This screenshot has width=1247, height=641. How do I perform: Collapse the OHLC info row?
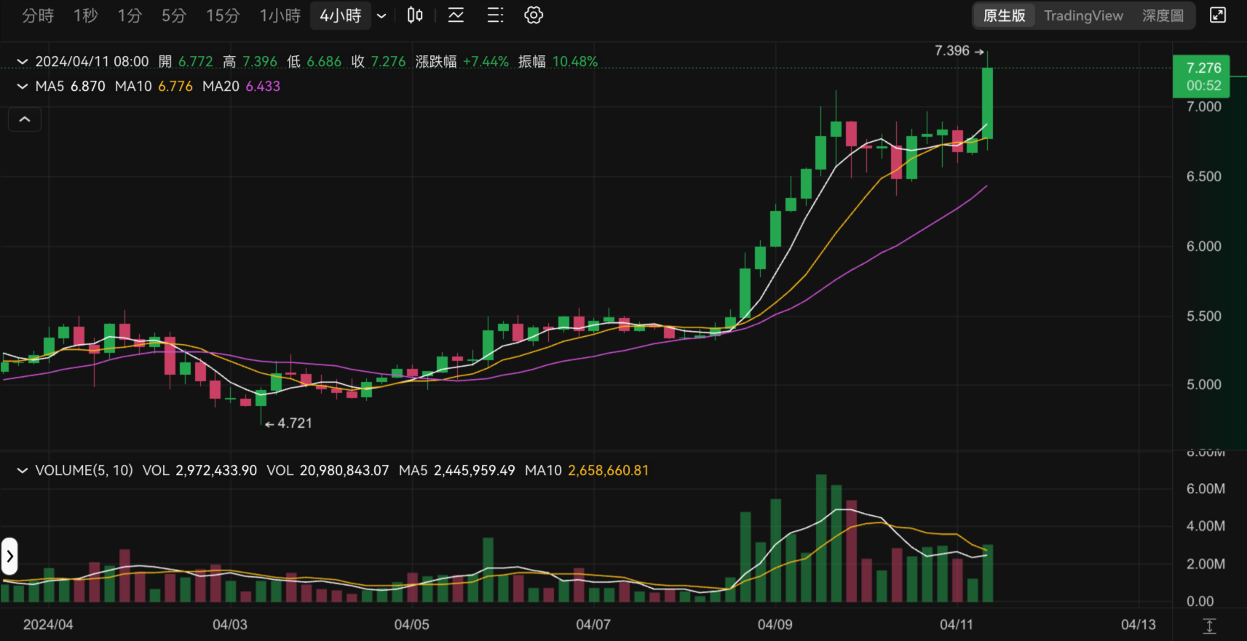click(x=23, y=62)
